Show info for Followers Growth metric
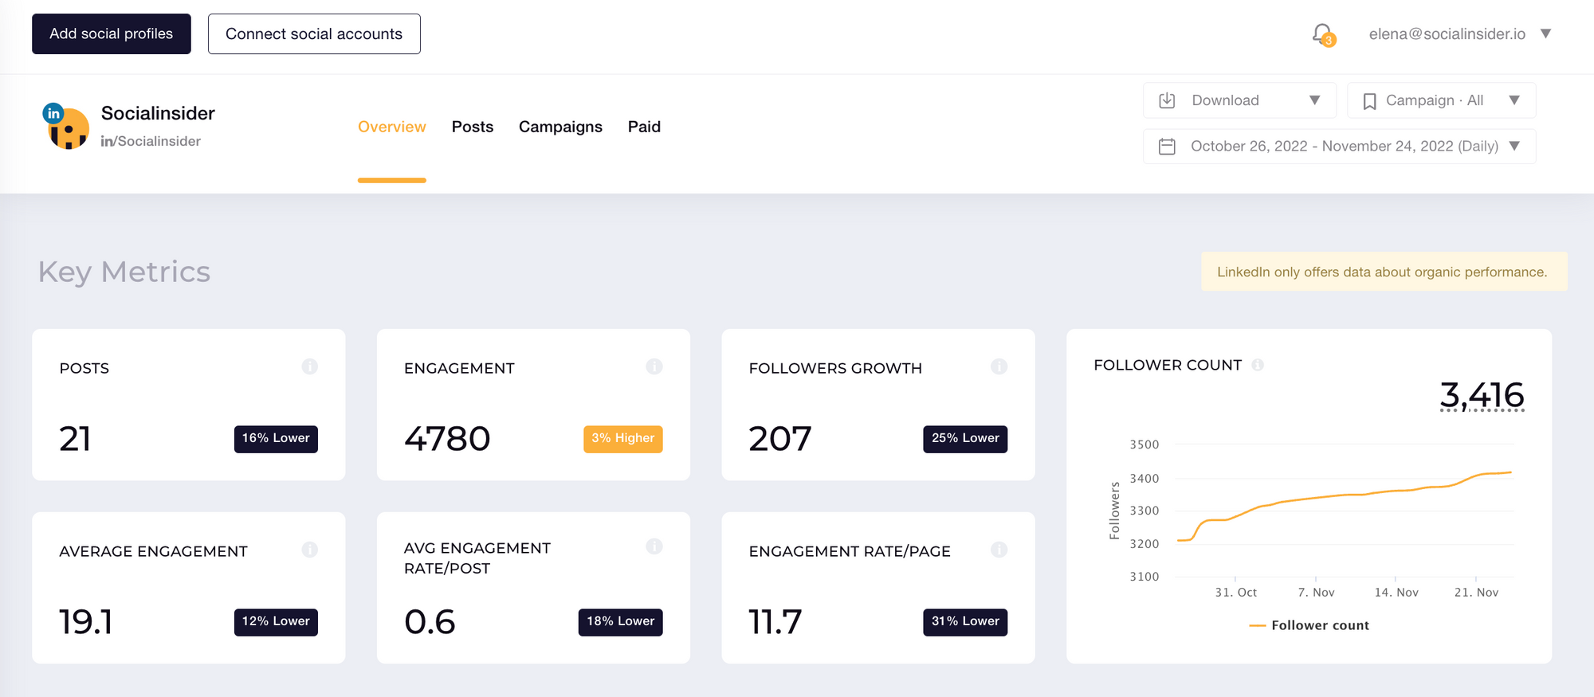This screenshot has width=1594, height=697. [999, 366]
